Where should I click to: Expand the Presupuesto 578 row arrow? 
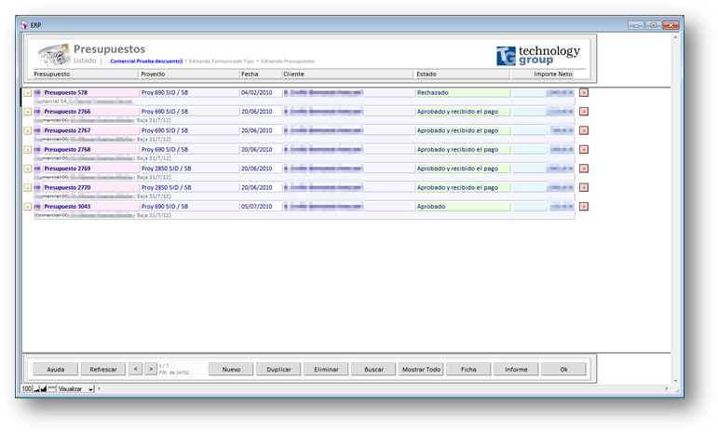point(28,93)
